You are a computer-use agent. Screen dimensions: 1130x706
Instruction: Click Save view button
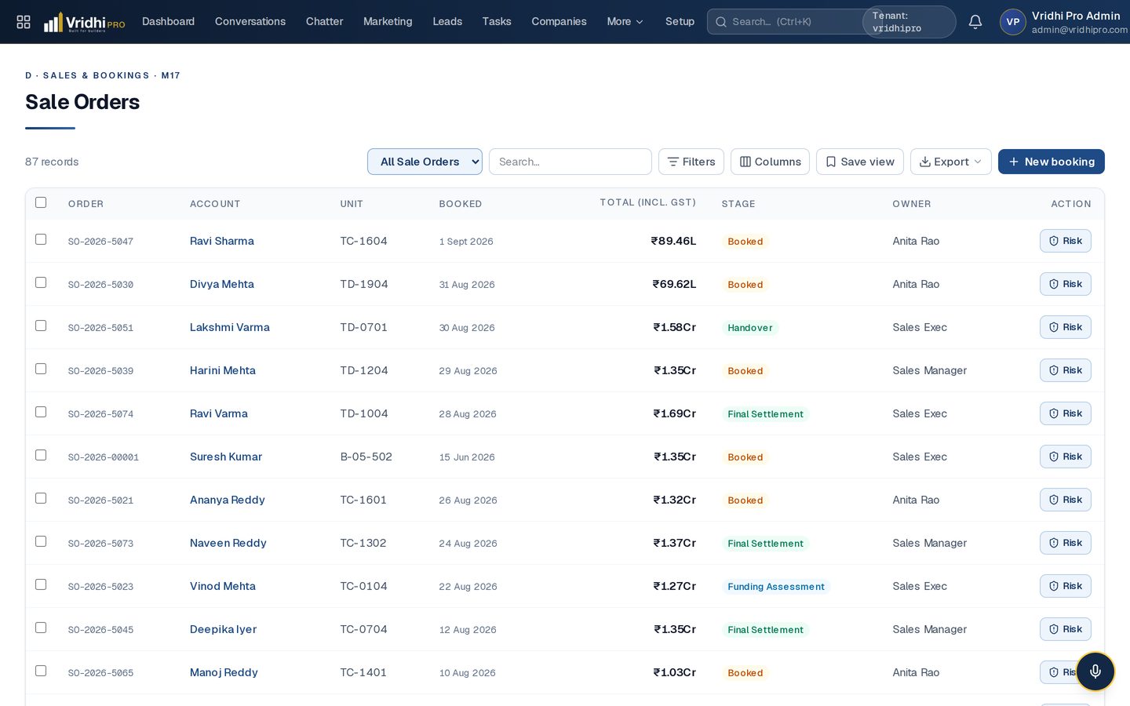click(x=860, y=162)
